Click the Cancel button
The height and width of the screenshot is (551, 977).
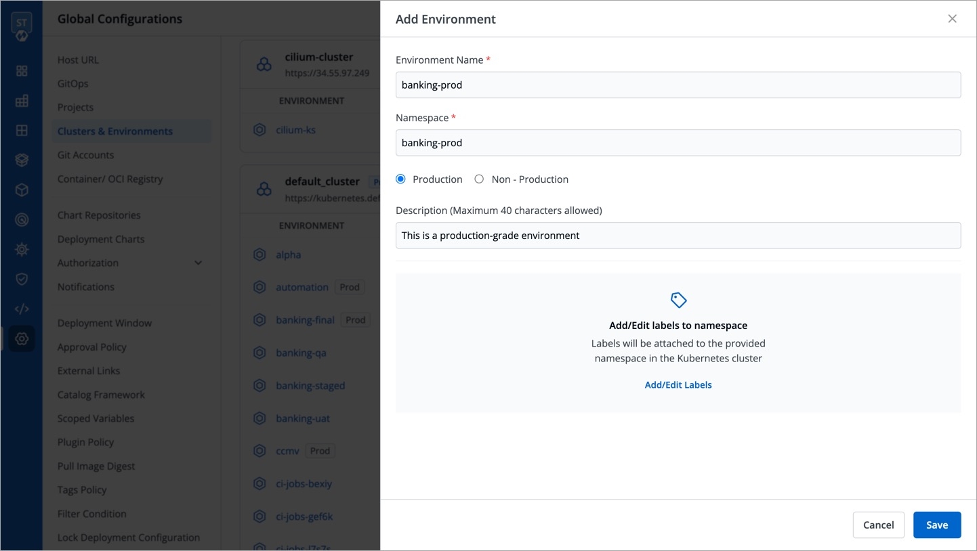(878, 525)
